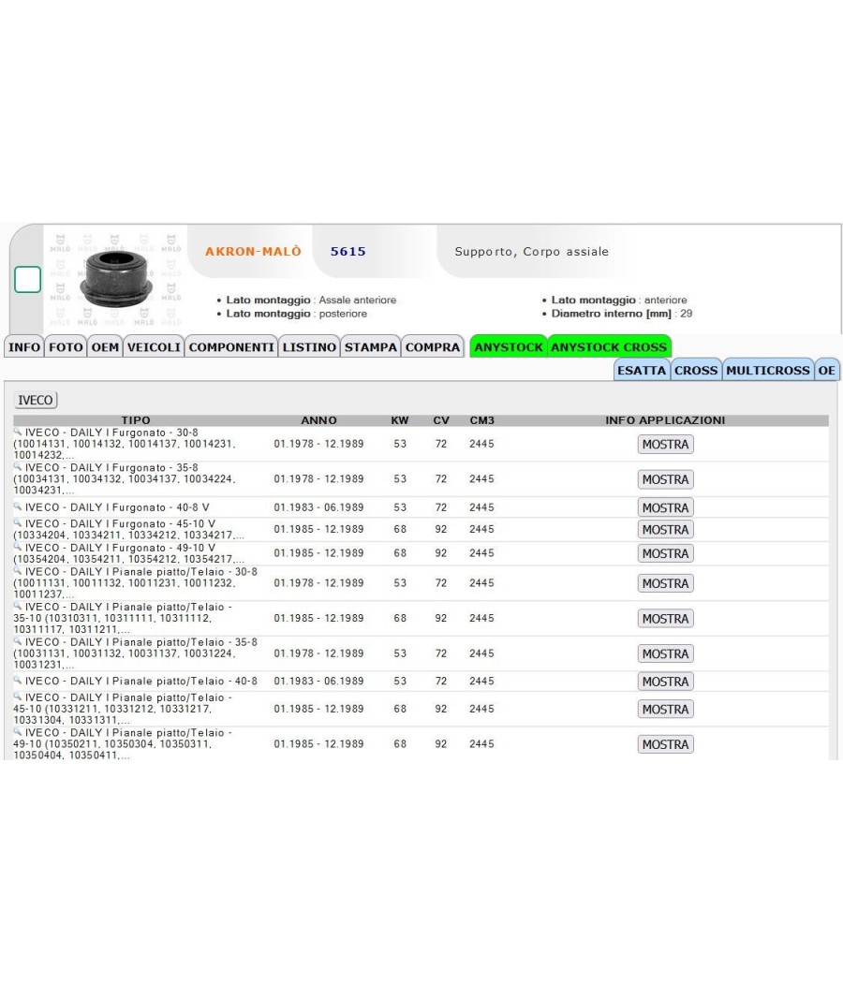
Task: Click the part number 5615
Action: (348, 252)
